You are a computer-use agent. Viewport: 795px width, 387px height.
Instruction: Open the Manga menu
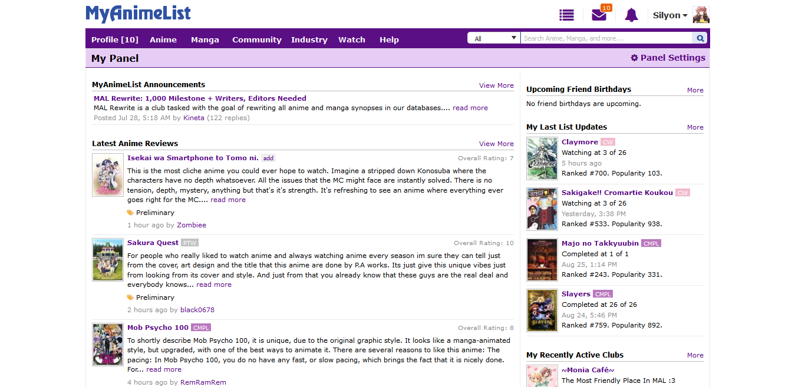coord(205,39)
